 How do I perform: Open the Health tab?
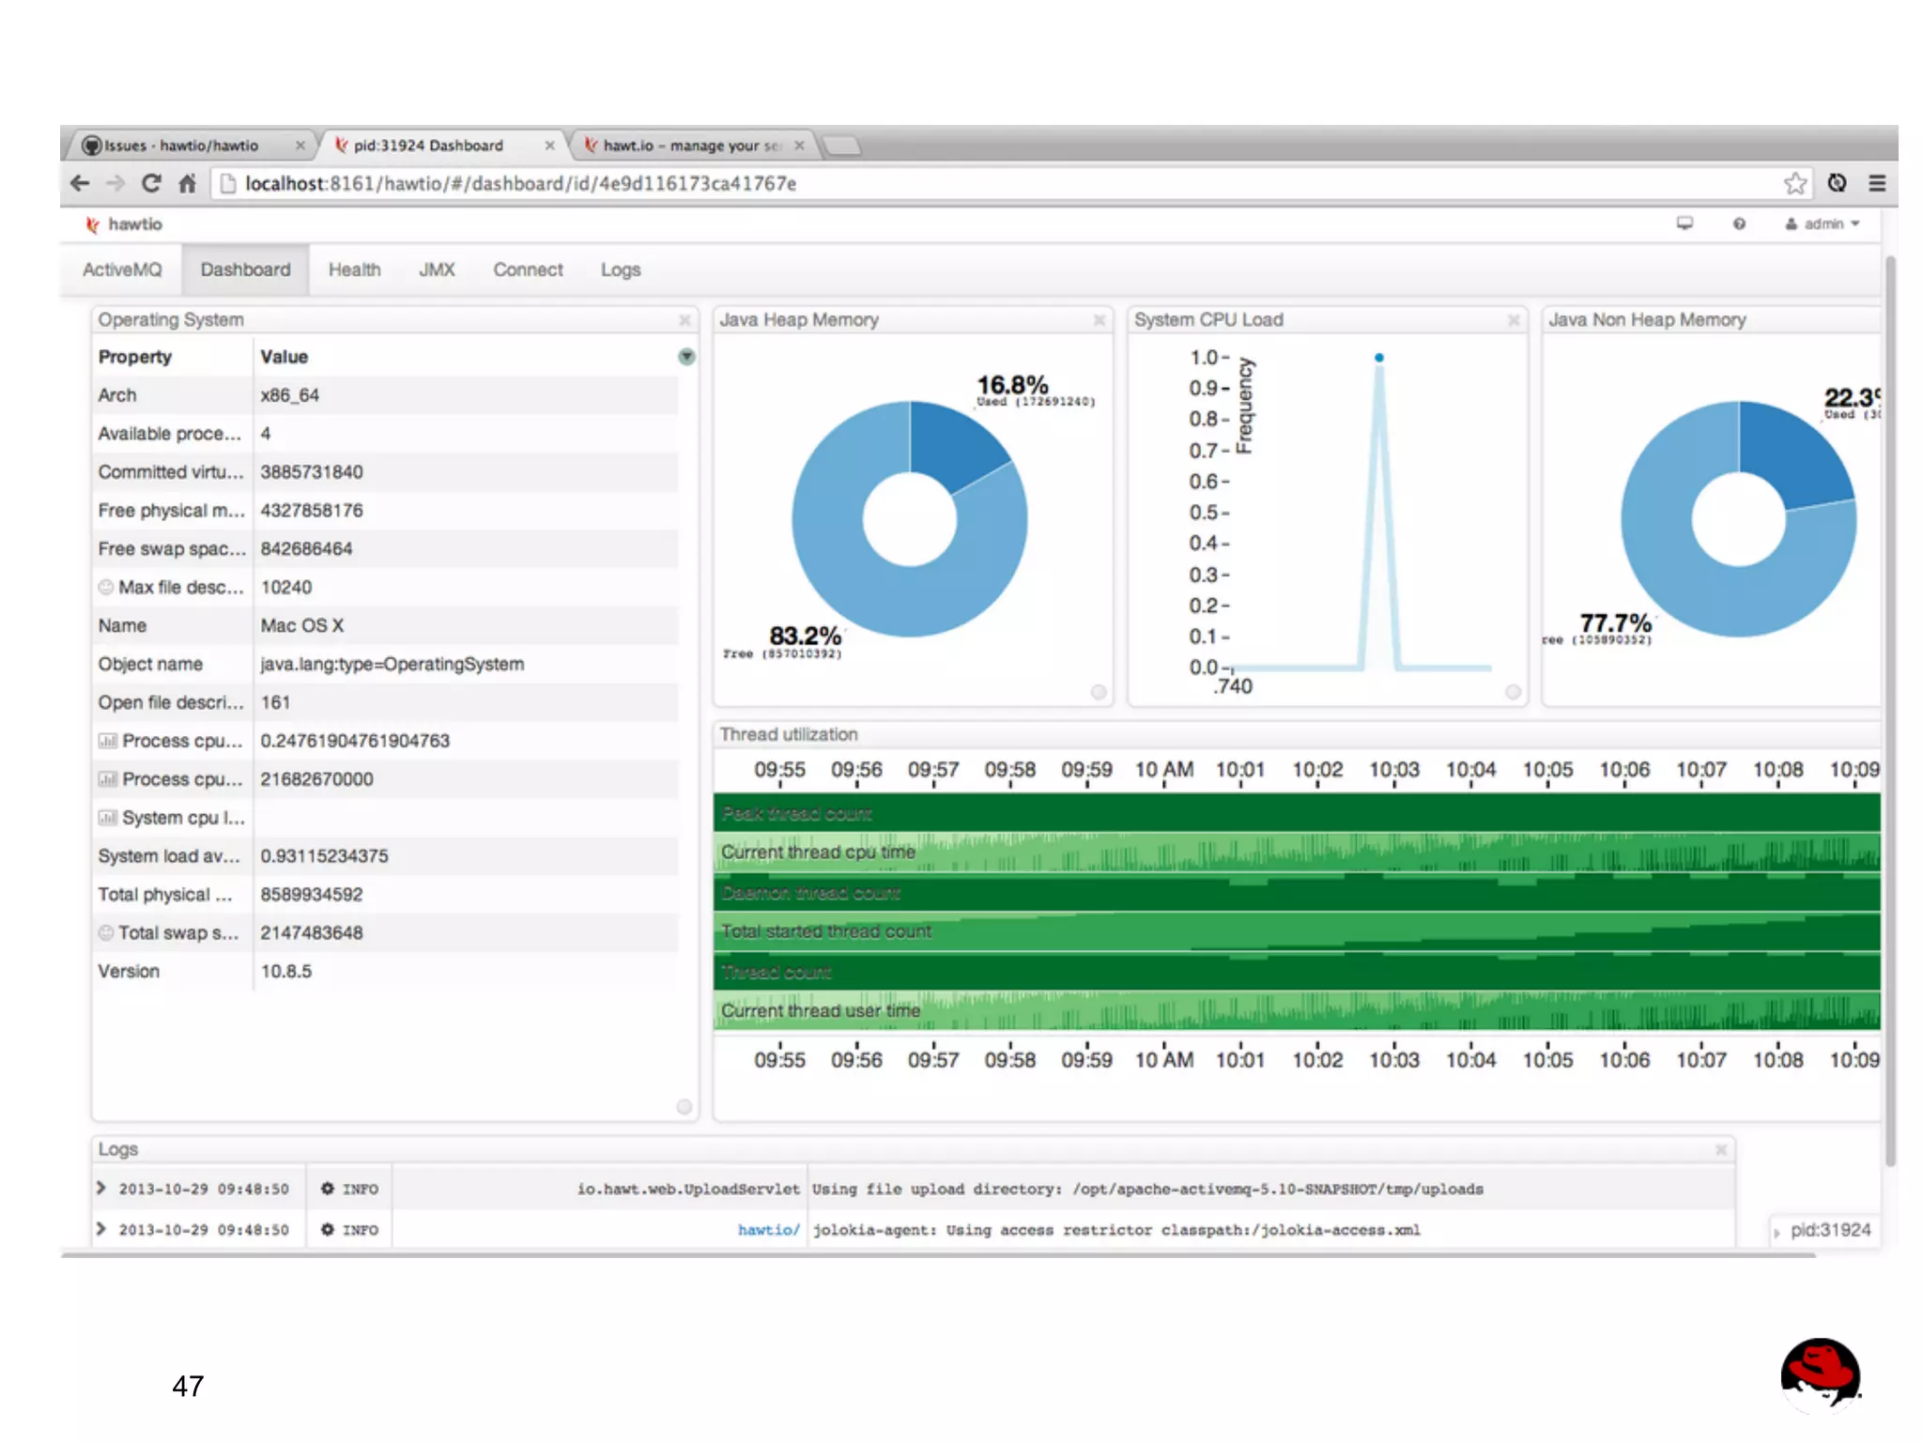pos(354,269)
